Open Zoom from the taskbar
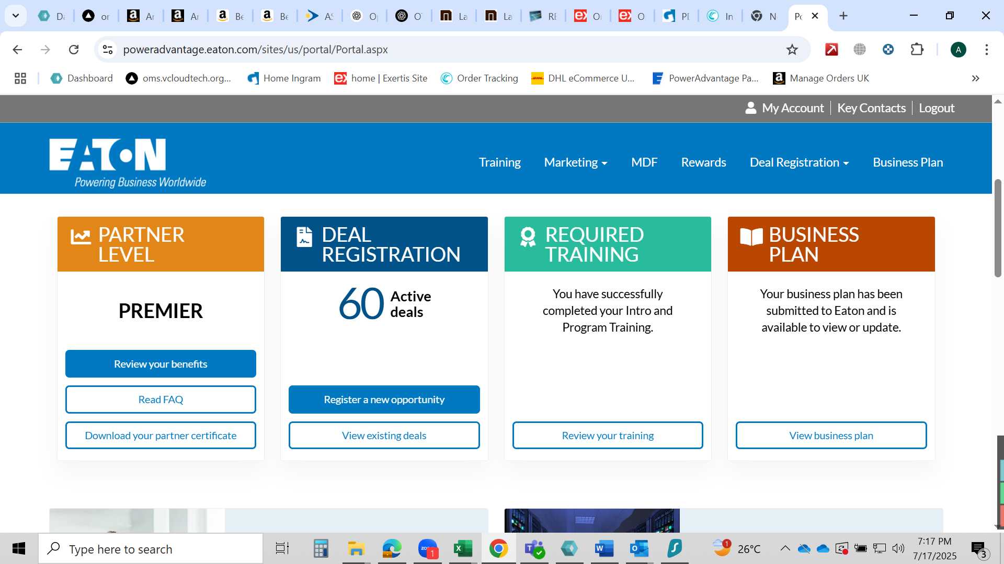The image size is (1004, 564). 428,548
